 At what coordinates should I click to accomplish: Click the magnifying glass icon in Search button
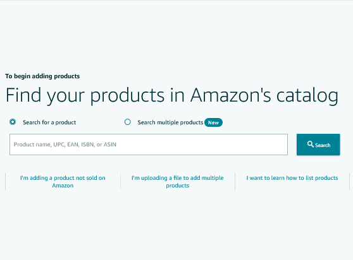click(311, 144)
